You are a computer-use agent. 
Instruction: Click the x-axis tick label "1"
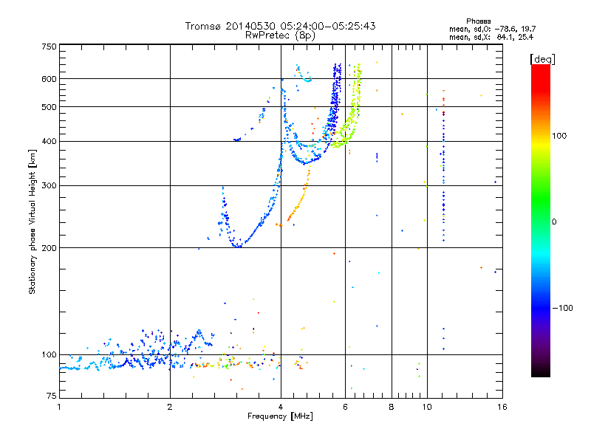pyautogui.click(x=59, y=407)
